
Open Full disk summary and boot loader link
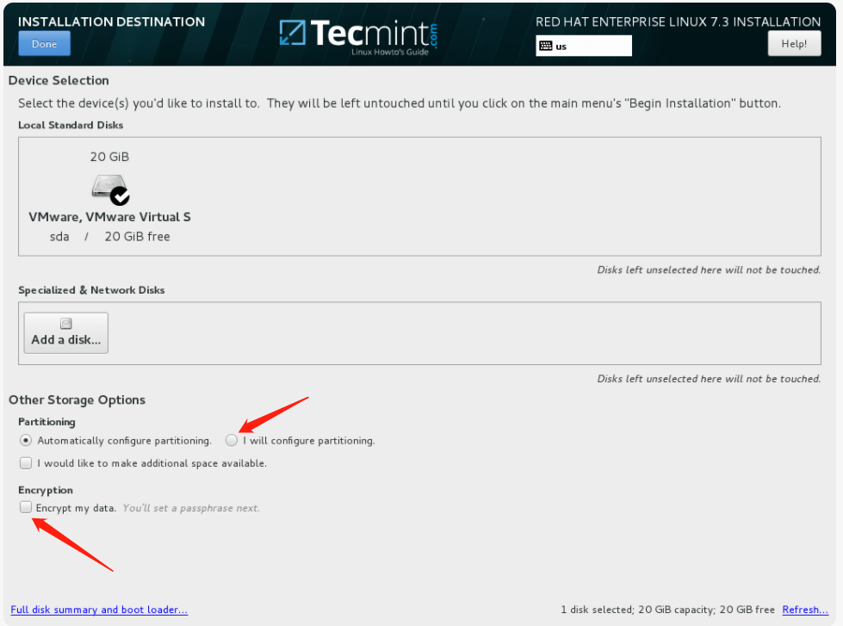(x=99, y=610)
